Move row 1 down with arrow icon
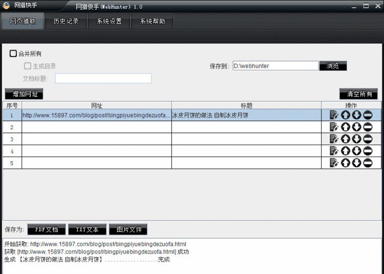Image resolution: width=384 pixels, height=274 pixels. pyautogui.click(x=356, y=115)
